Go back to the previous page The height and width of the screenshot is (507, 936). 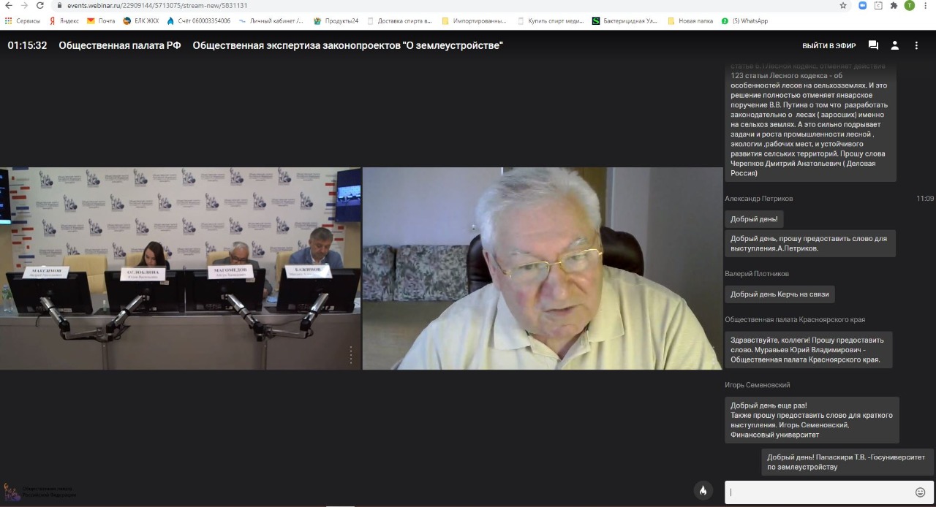tap(8, 5)
